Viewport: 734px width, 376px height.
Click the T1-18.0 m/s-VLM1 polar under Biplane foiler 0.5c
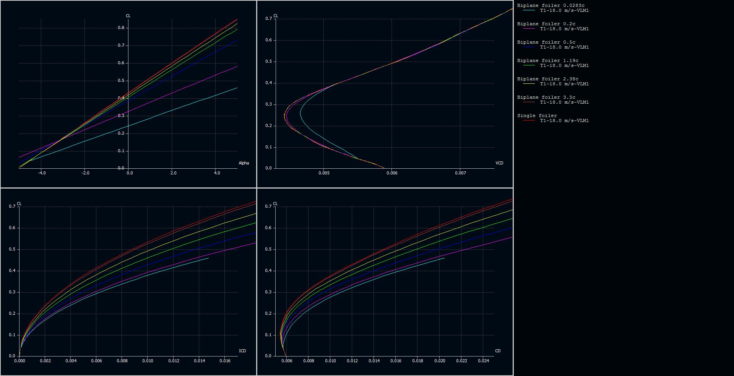coord(564,47)
